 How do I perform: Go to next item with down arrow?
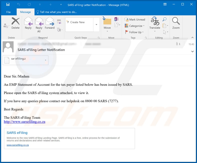click(x=51, y=5)
